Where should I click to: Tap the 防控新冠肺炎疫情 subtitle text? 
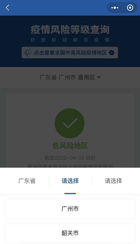pyautogui.click(x=70, y=40)
